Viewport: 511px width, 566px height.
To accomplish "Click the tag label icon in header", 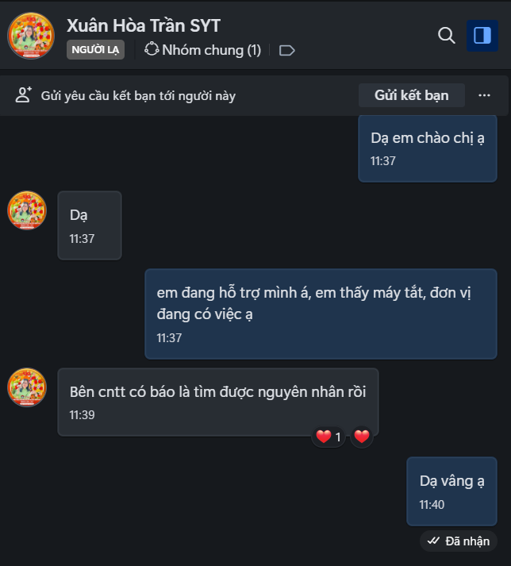I will (287, 51).
